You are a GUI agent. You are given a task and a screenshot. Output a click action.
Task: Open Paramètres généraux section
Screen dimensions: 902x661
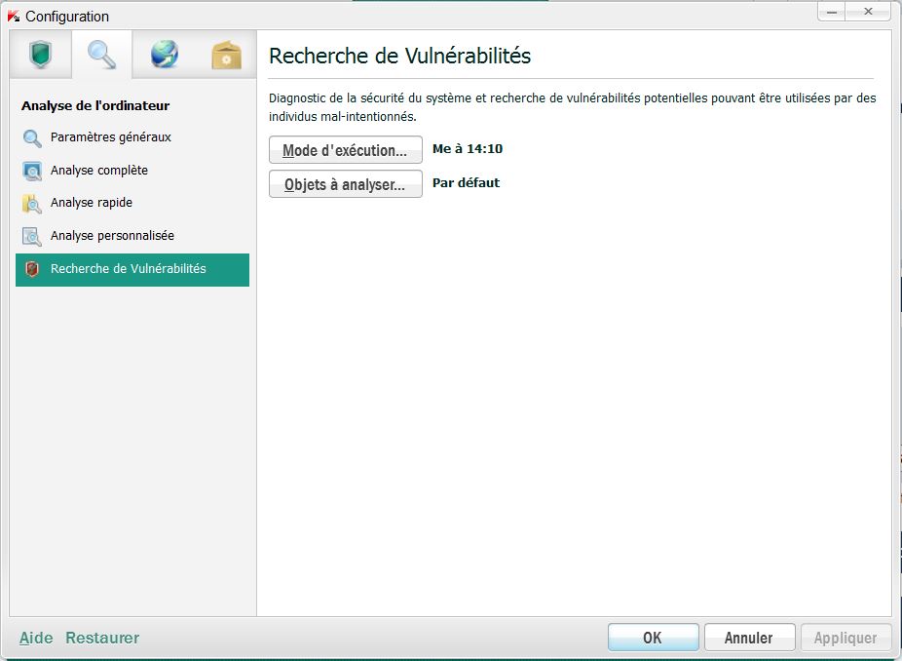(x=132, y=137)
